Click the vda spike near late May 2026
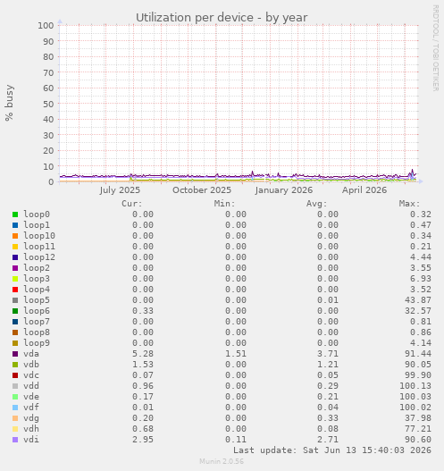This screenshot has height=471, width=444. point(413,172)
